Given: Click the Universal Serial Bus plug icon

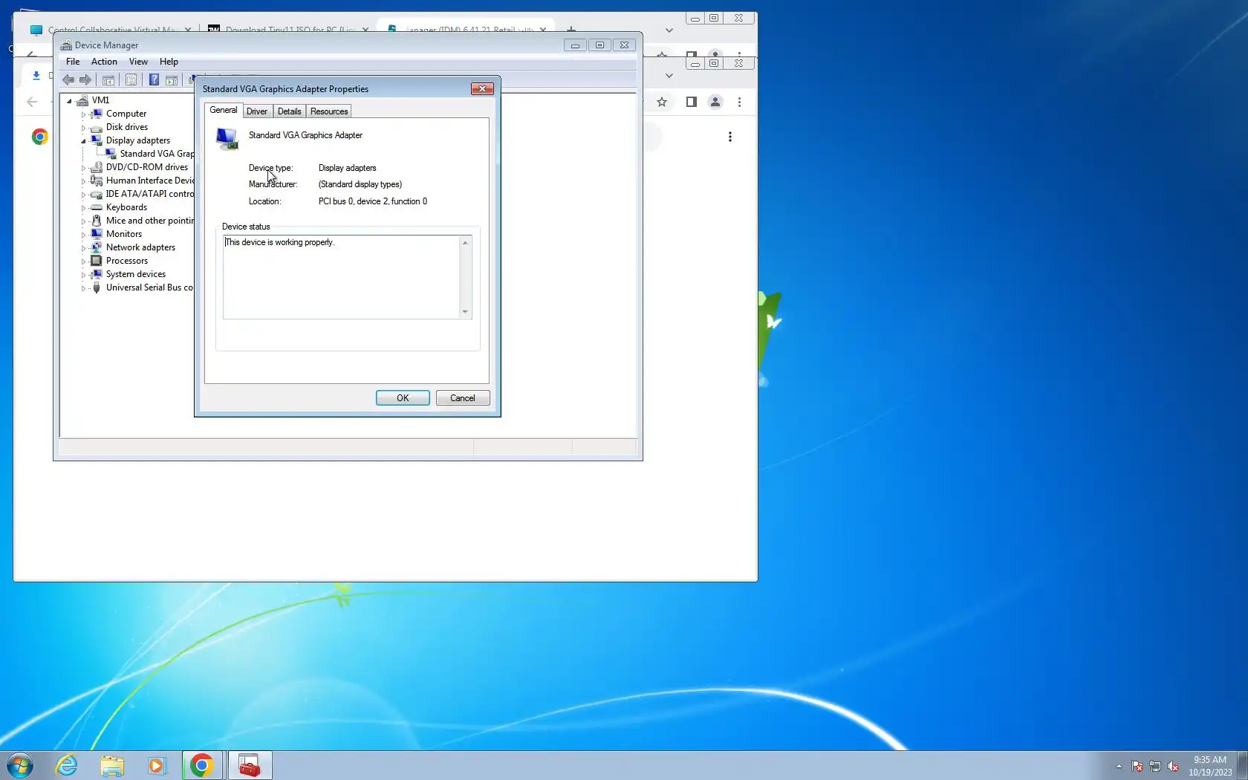Looking at the screenshot, I should 97,287.
